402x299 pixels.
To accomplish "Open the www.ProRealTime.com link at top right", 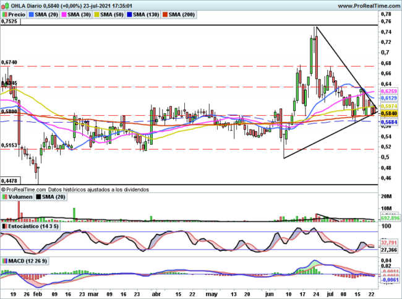I will click(369, 6).
